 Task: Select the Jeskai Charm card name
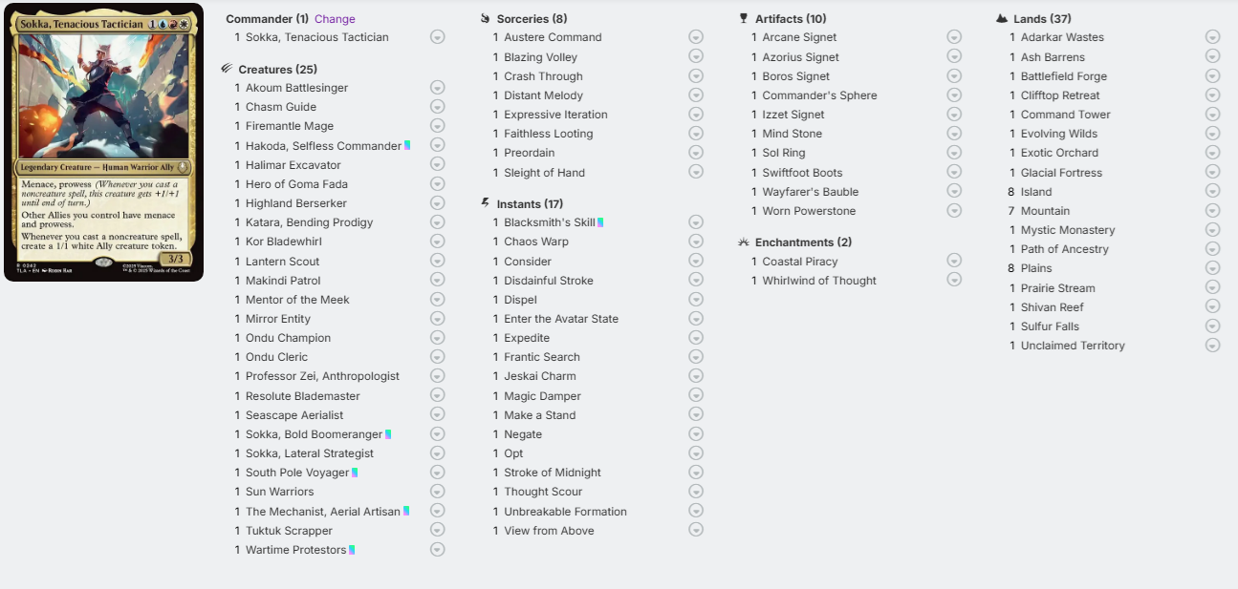point(540,376)
